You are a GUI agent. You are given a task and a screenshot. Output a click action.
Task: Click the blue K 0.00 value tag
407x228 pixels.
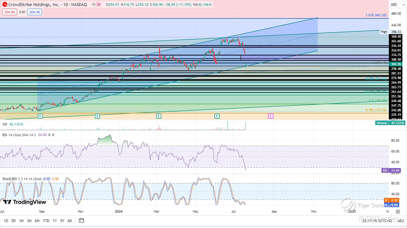point(394,205)
